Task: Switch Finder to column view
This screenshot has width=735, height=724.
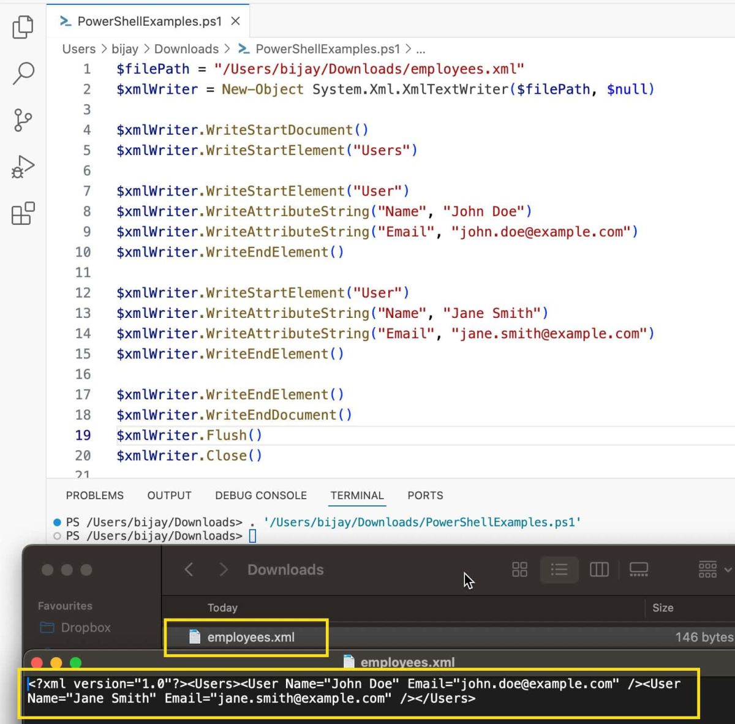Action: [x=599, y=570]
